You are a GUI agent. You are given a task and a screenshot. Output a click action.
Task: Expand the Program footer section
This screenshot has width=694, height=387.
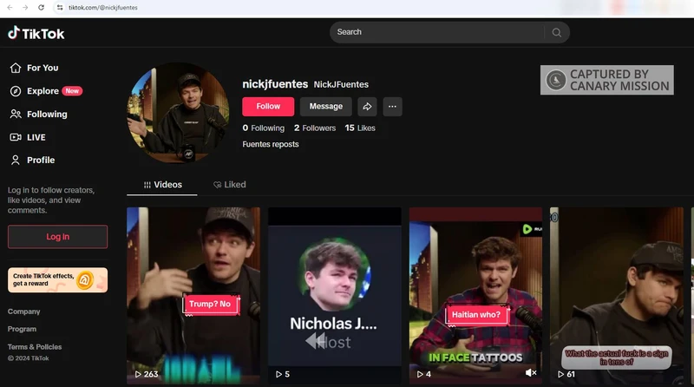pyautogui.click(x=23, y=329)
